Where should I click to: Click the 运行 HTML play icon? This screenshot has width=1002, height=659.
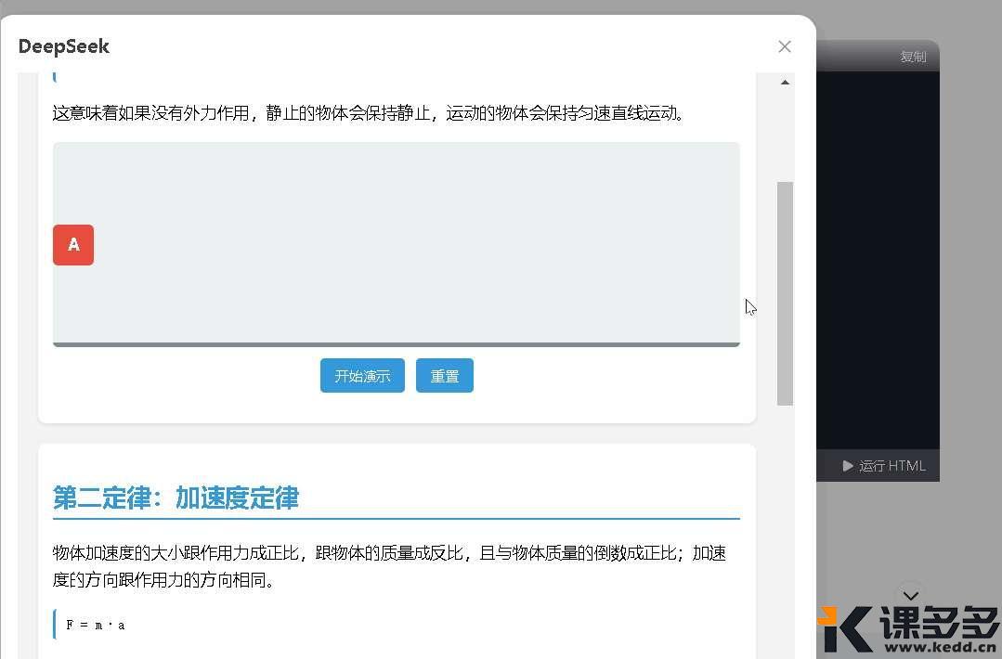pos(848,466)
